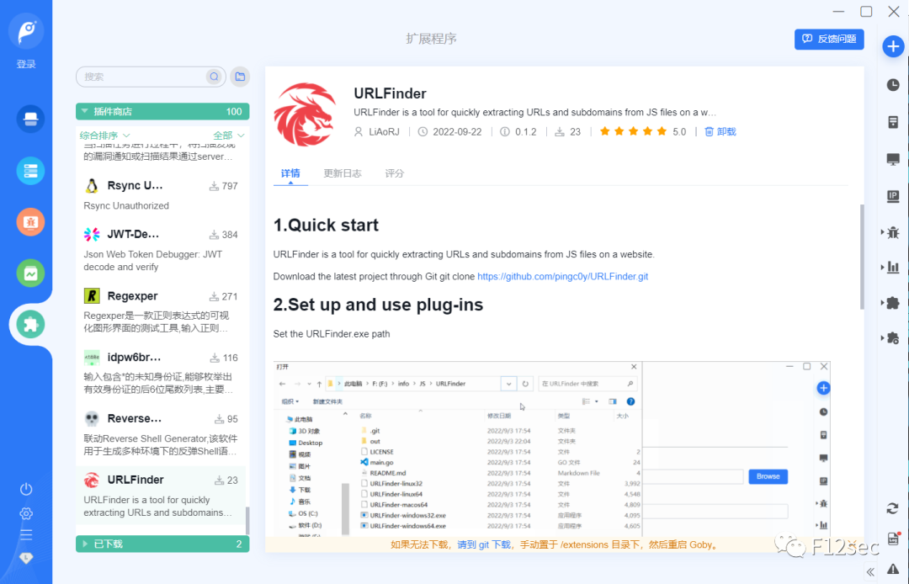Open the history clock icon on right bar
This screenshot has width=909, height=584.
click(x=893, y=85)
